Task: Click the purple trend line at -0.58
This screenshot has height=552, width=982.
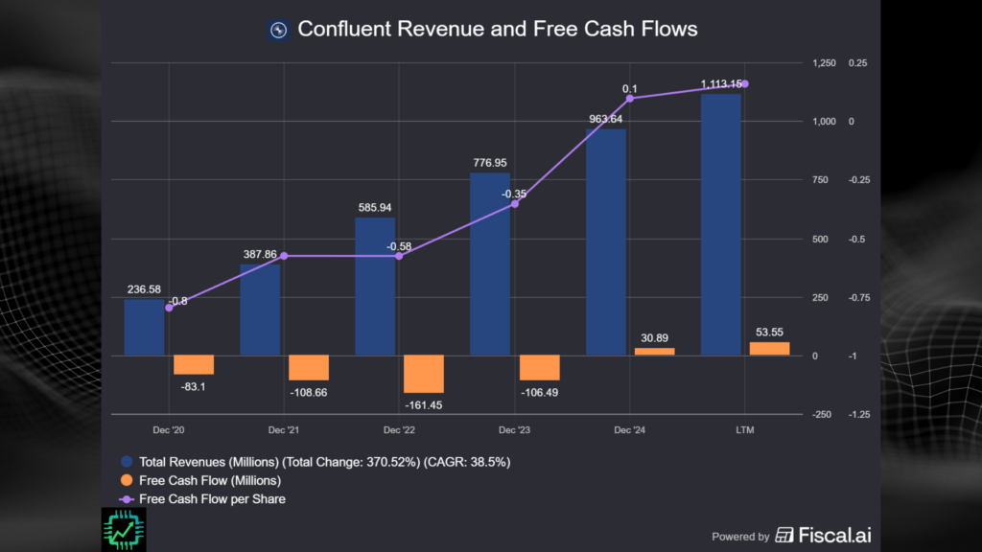Action: (x=401, y=257)
